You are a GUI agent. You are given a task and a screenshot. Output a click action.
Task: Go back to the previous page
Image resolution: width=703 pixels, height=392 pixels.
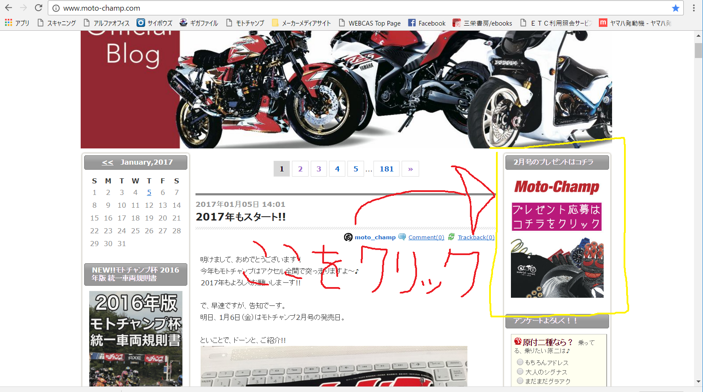pyautogui.click(x=9, y=8)
